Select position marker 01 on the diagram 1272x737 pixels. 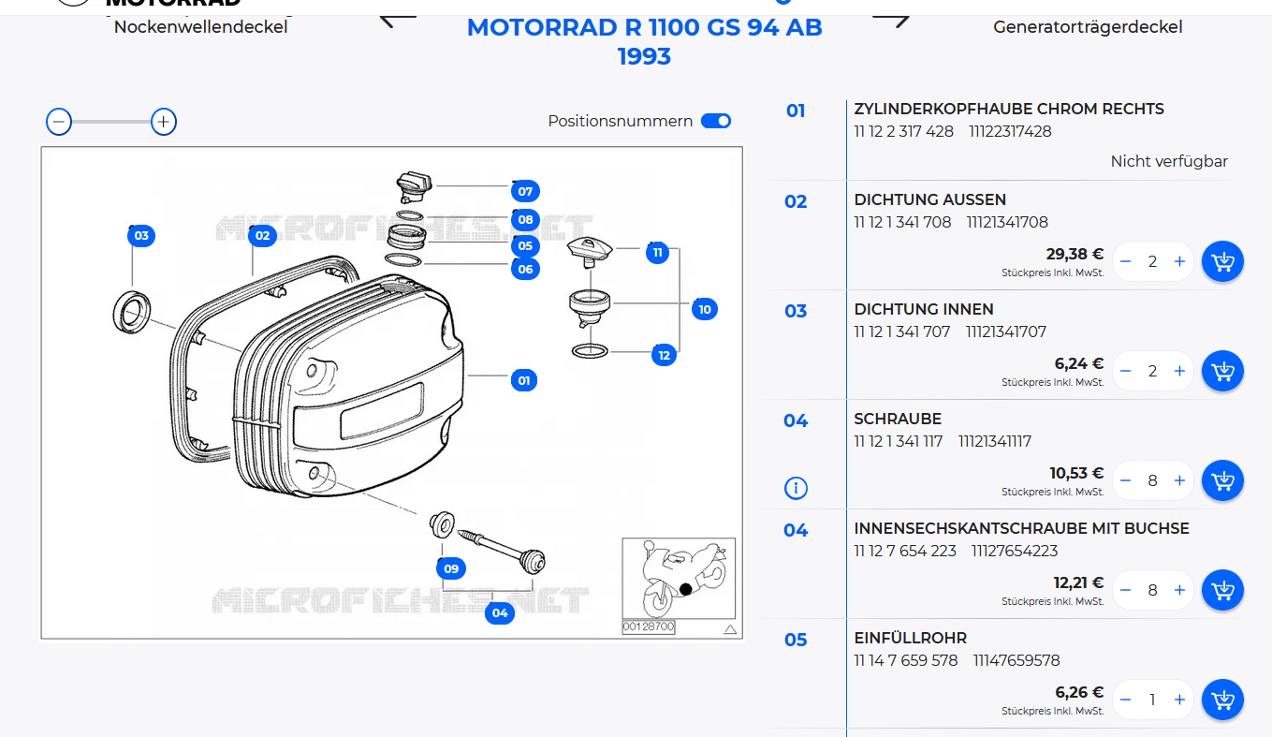524,380
